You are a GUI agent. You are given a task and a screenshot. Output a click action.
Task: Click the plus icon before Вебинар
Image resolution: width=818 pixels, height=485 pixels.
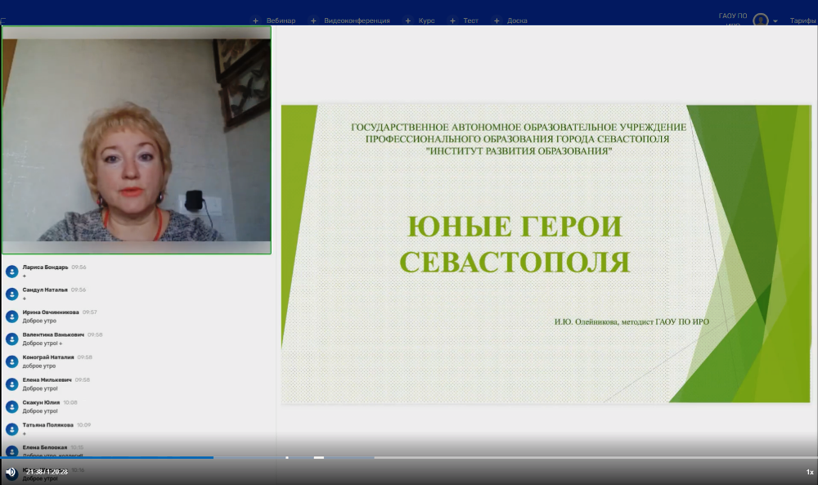click(255, 21)
